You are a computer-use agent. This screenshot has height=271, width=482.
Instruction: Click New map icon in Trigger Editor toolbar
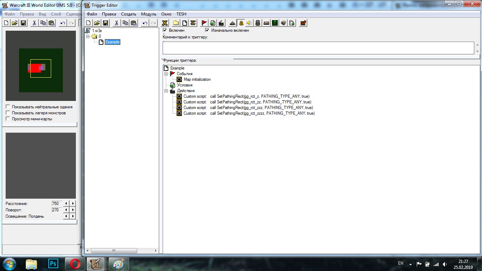88,23
